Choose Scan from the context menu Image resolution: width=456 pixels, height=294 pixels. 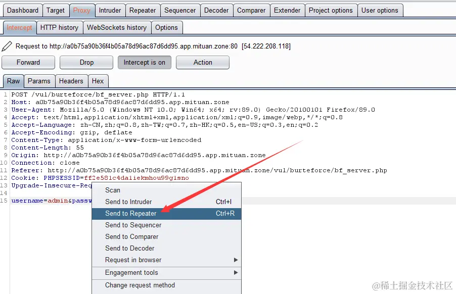click(x=167, y=190)
